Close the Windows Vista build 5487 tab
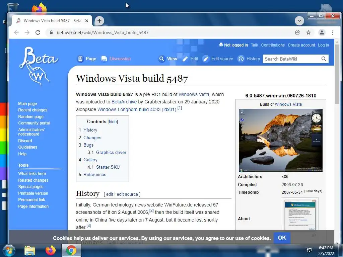This screenshot has width=343, height=257. tap(87, 21)
